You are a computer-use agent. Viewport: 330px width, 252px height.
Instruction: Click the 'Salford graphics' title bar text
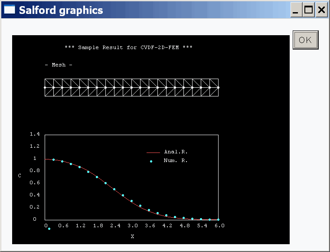61,10
